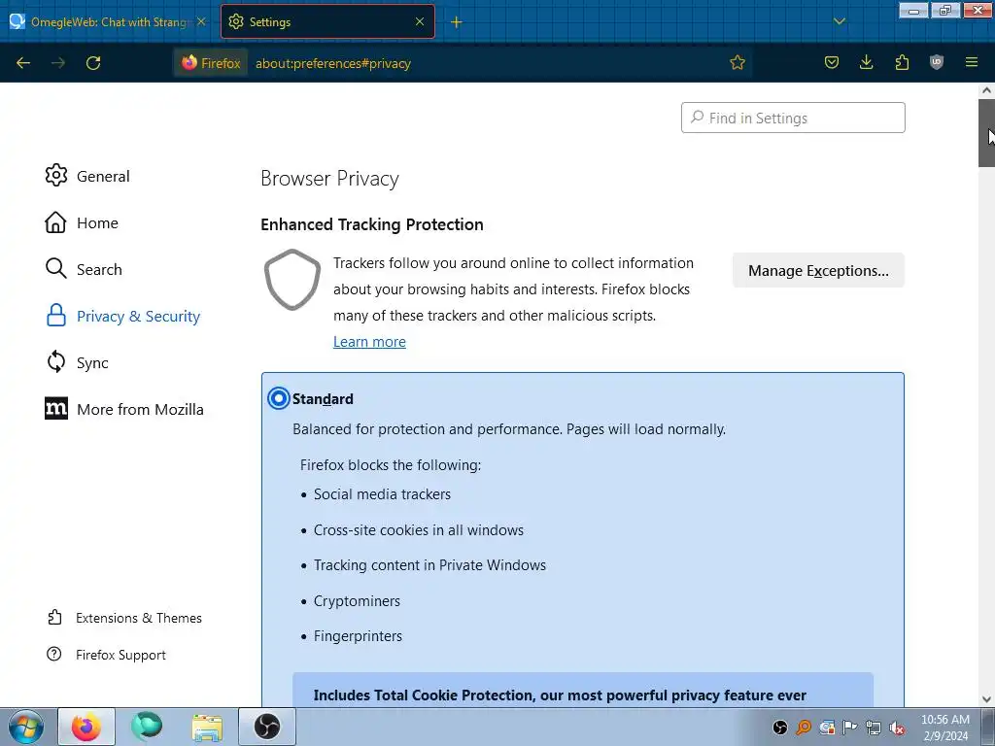Click the uBlock Origin shield icon

tap(937, 62)
